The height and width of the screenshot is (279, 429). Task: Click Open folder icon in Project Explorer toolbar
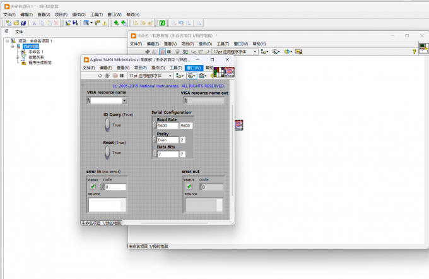coord(16,23)
